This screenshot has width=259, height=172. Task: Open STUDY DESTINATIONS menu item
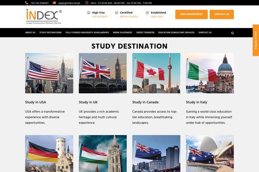pyautogui.click(x=51, y=33)
